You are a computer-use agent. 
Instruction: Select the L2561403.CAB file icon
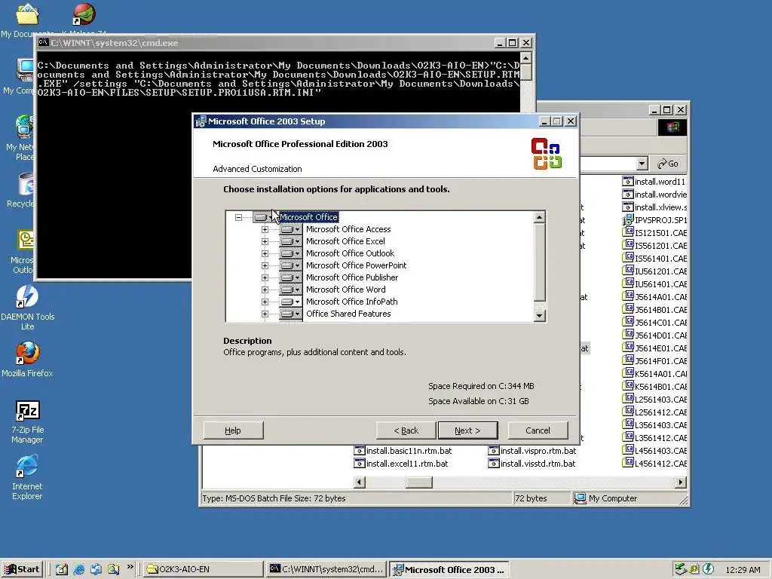[628, 399]
